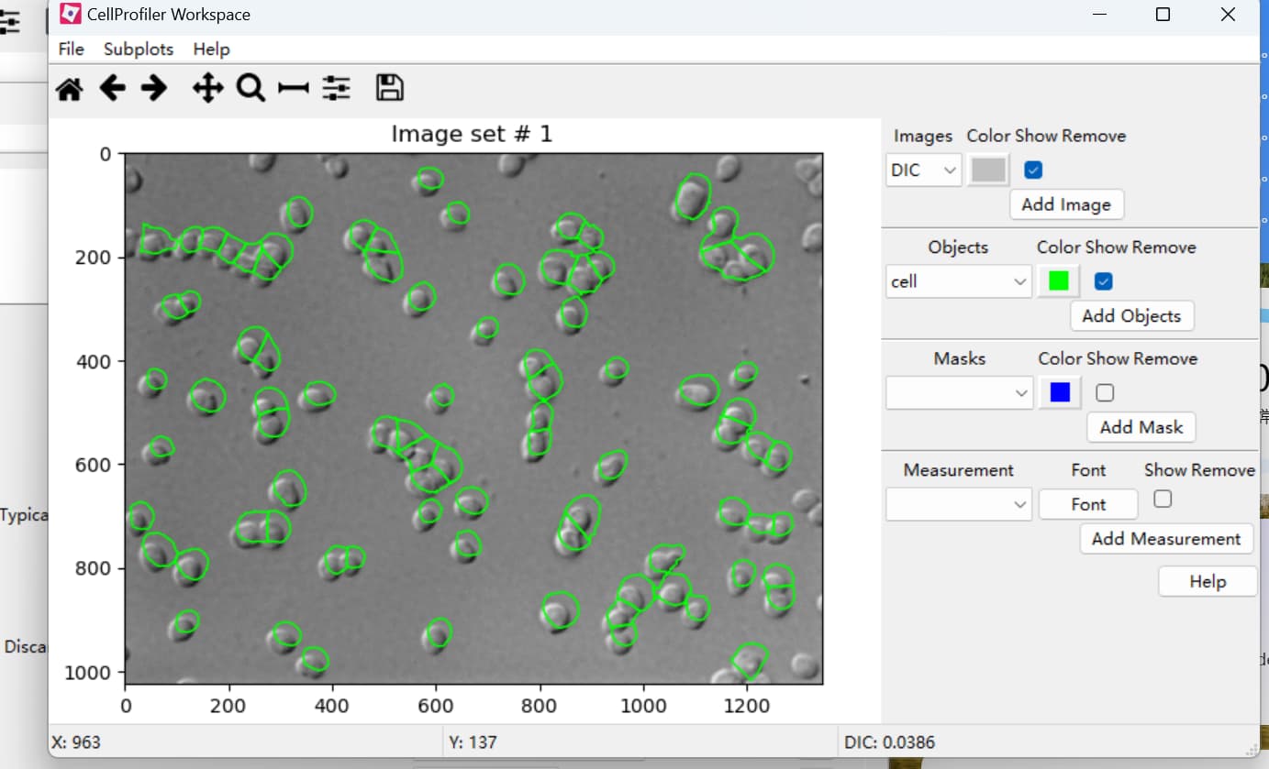Open figure options with the sliders icon
Screen dimensions: 1269x769
pyautogui.click(x=337, y=87)
